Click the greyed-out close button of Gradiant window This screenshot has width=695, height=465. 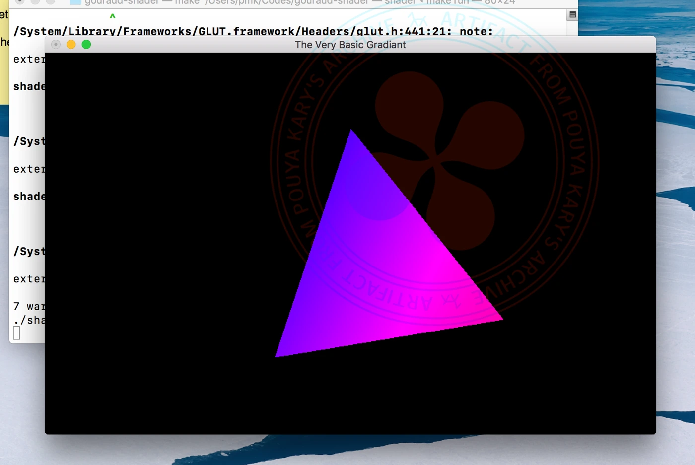(56, 45)
